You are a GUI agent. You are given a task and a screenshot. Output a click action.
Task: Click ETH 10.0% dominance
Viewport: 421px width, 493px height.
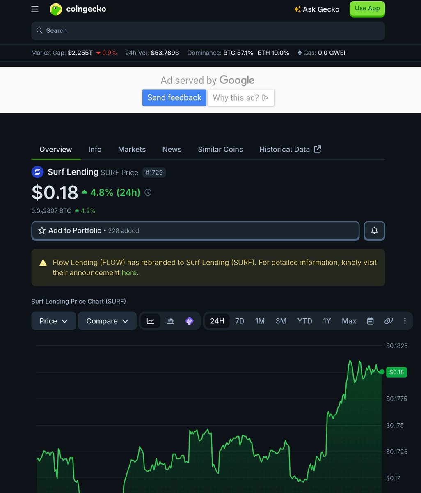tap(273, 53)
